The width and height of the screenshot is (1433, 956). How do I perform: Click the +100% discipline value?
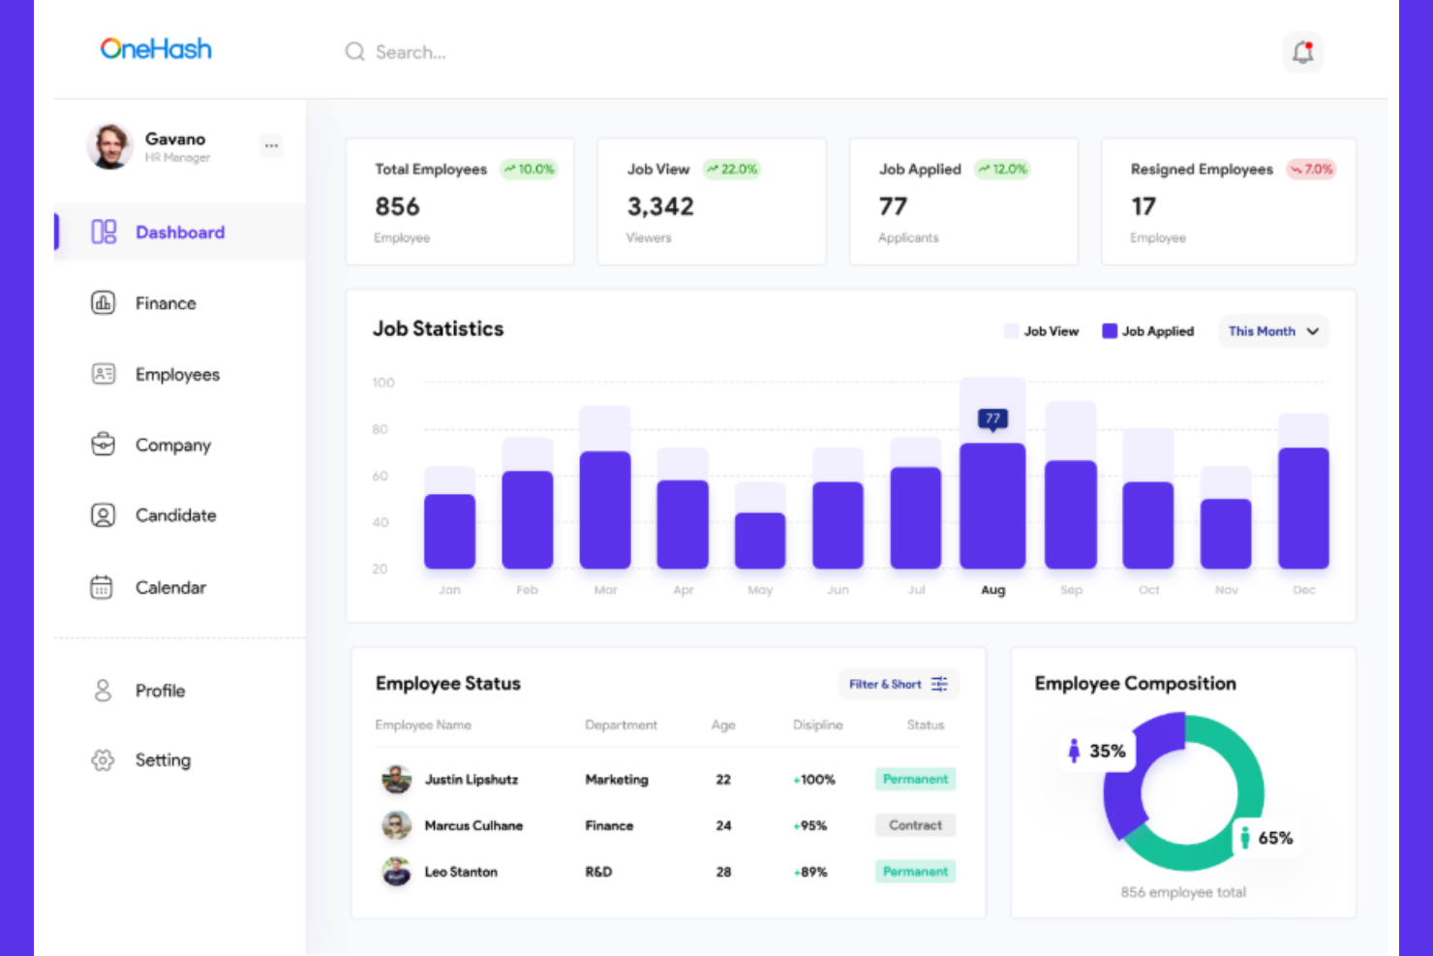[814, 779]
